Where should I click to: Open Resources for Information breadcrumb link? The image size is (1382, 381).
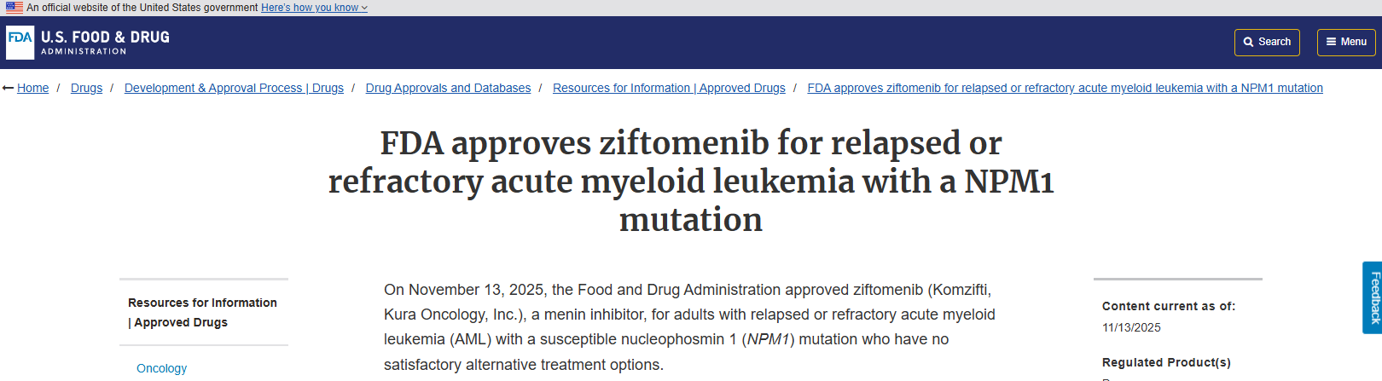(x=669, y=89)
